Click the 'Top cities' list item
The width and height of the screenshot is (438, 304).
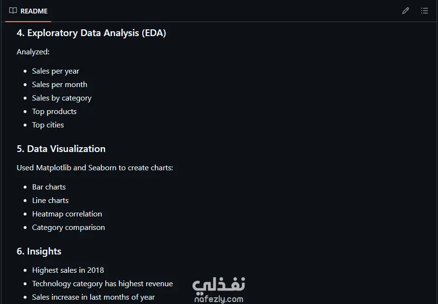(x=48, y=125)
